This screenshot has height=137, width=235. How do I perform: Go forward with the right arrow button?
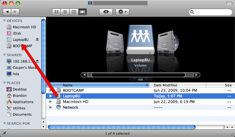pyautogui.click(x=15, y=12)
